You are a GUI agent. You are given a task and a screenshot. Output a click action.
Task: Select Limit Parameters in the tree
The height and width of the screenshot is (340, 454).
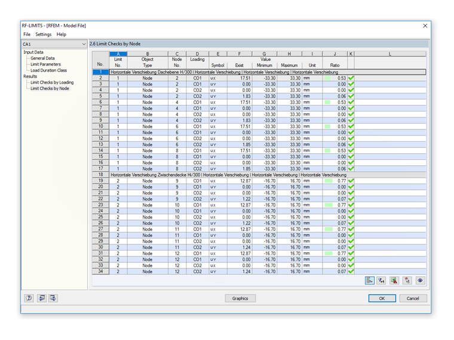coord(46,64)
